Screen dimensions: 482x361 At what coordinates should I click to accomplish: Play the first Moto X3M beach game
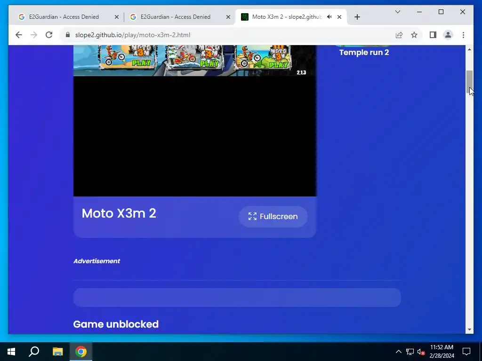click(x=127, y=57)
